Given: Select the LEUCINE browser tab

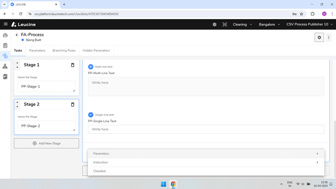Looking at the screenshot, I should 34,4.
